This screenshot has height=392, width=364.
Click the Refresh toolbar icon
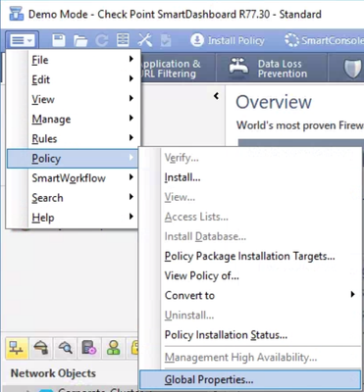point(102,40)
